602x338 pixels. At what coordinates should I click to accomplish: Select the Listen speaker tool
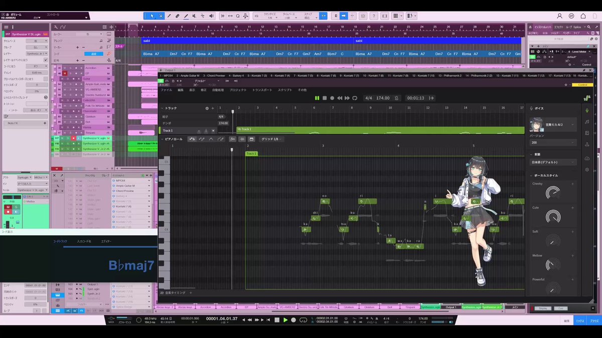point(212,16)
